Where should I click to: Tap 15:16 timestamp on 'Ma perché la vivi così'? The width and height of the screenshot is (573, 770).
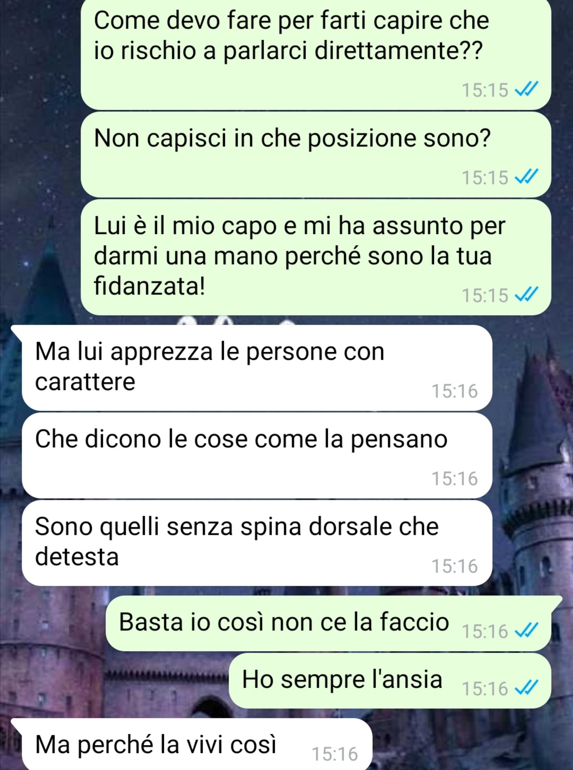click(335, 754)
